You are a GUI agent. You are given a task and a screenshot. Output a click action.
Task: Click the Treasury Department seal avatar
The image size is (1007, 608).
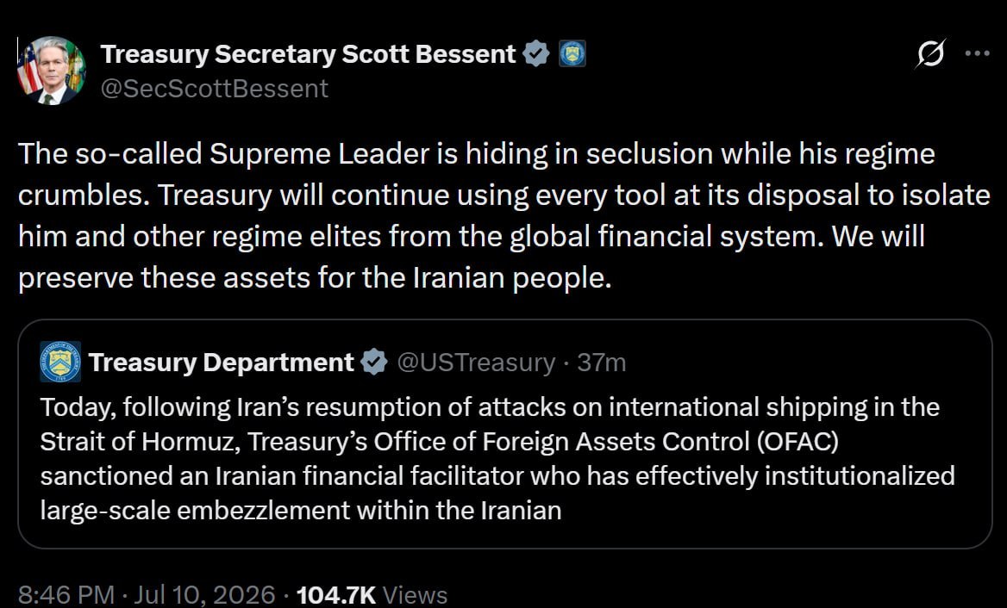click(x=60, y=362)
